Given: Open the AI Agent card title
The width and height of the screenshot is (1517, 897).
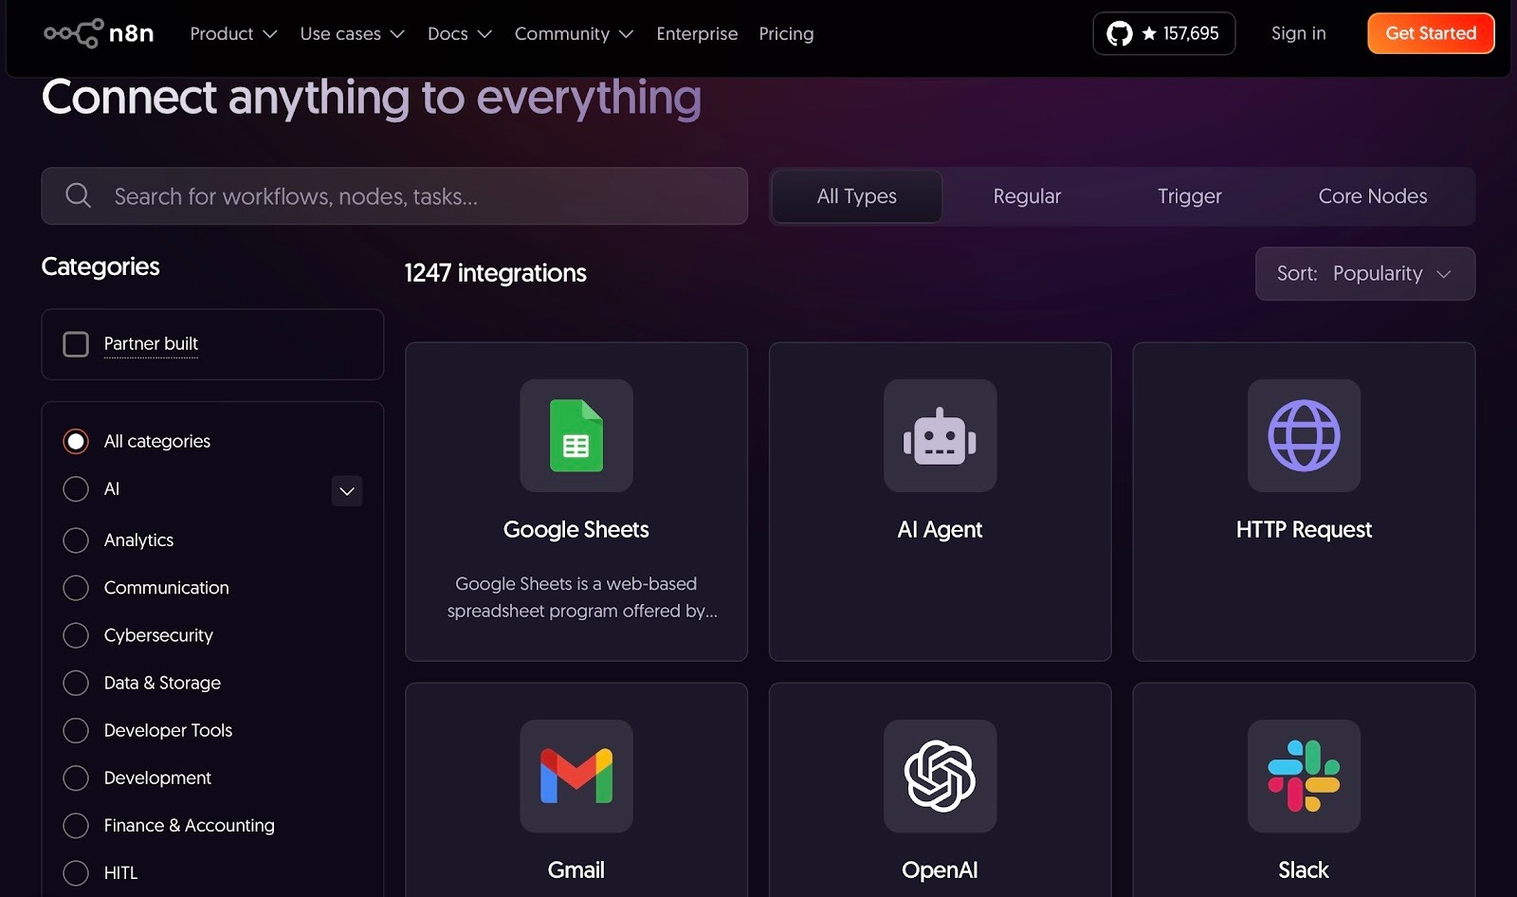Looking at the screenshot, I should pos(940,530).
